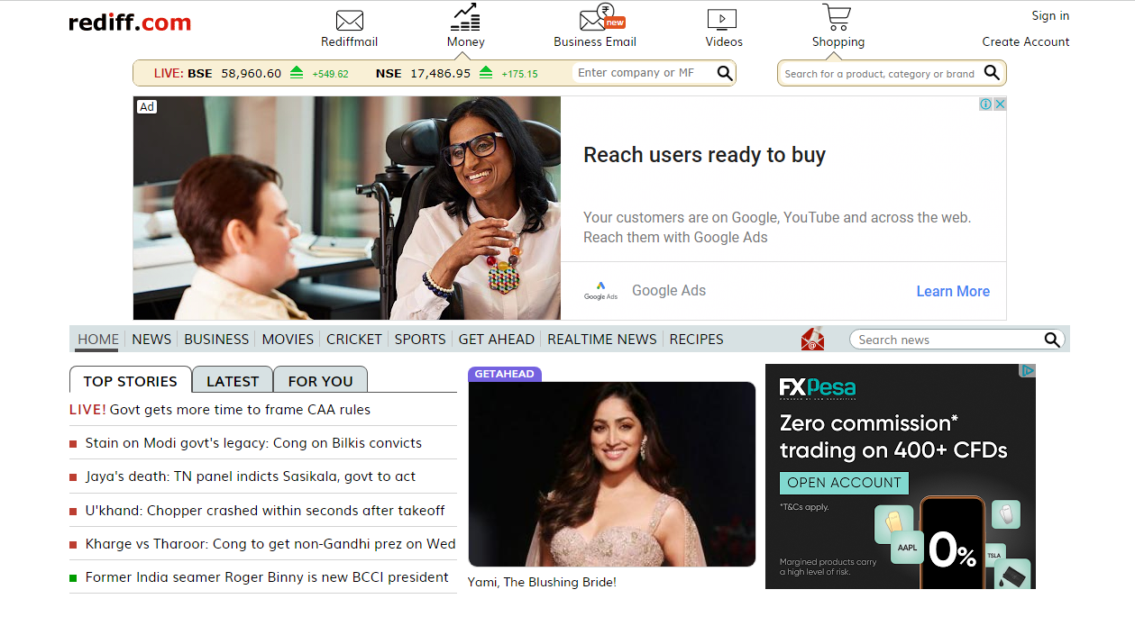The width and height of the screenshot is (1135, 626).
Task: Open Govt gets more time CAA story
Action: click(240, 410)
